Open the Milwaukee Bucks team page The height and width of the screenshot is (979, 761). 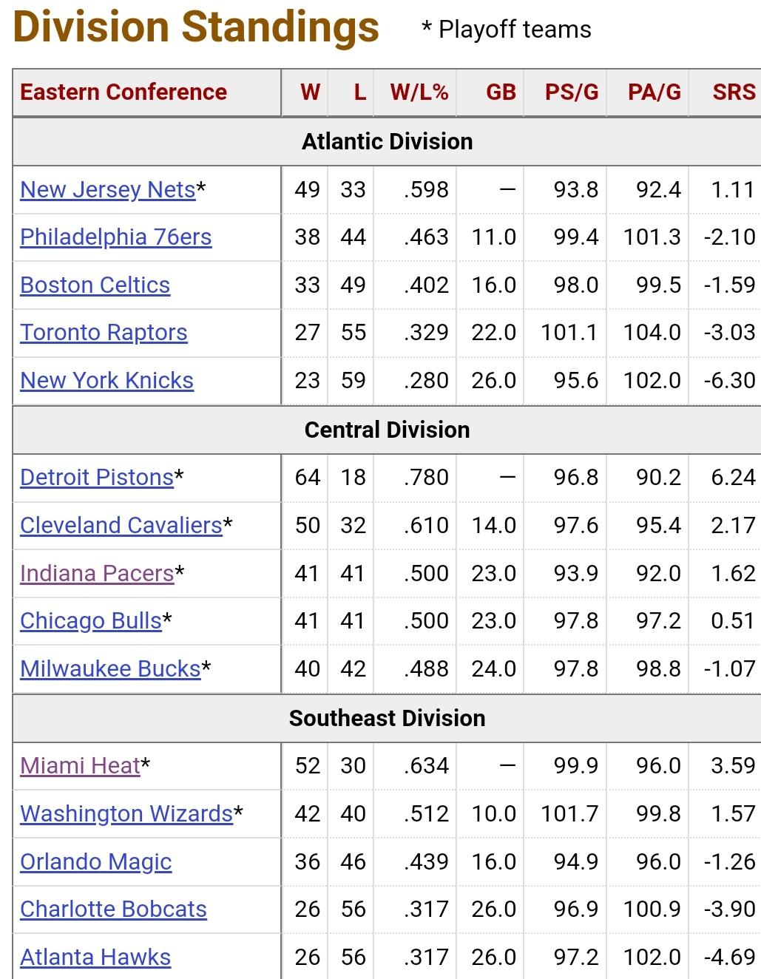pos(110,668)
